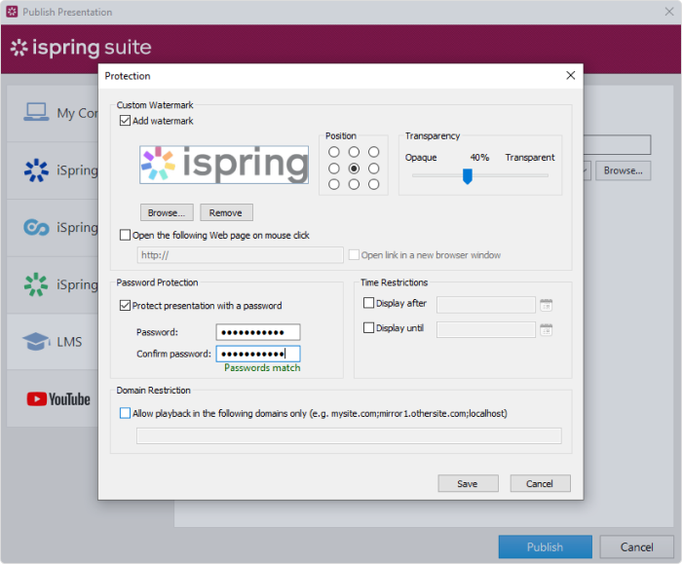682x564 pixels.
Task: Click the allowed domains text field
Action: tap(349, 435)
